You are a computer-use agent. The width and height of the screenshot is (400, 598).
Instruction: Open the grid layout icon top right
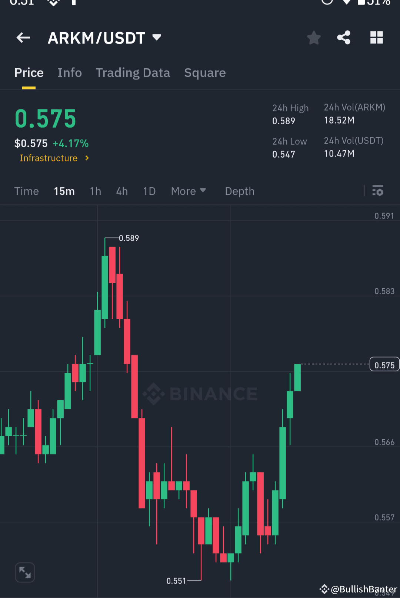point(376,37)
